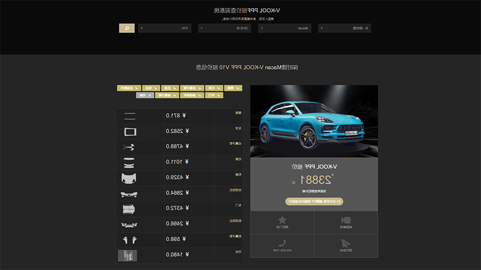Click side skirt part icon in ¥871.0 row
The image size is (481, 270).
click(x=130, y=116)
